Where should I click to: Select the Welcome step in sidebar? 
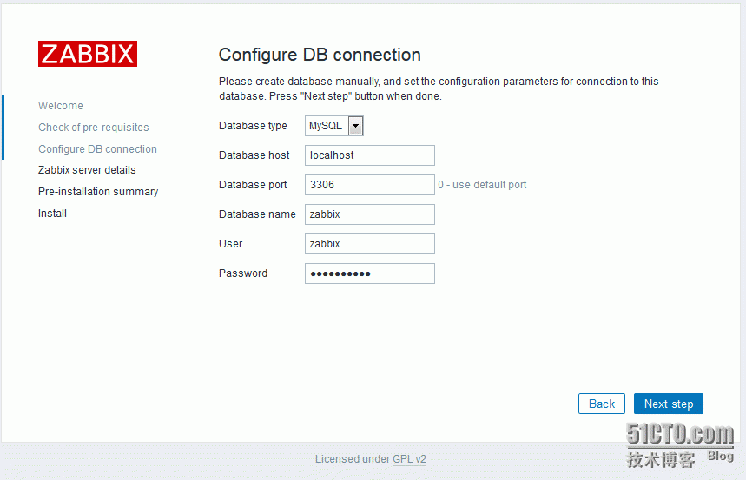pos(61,106)
